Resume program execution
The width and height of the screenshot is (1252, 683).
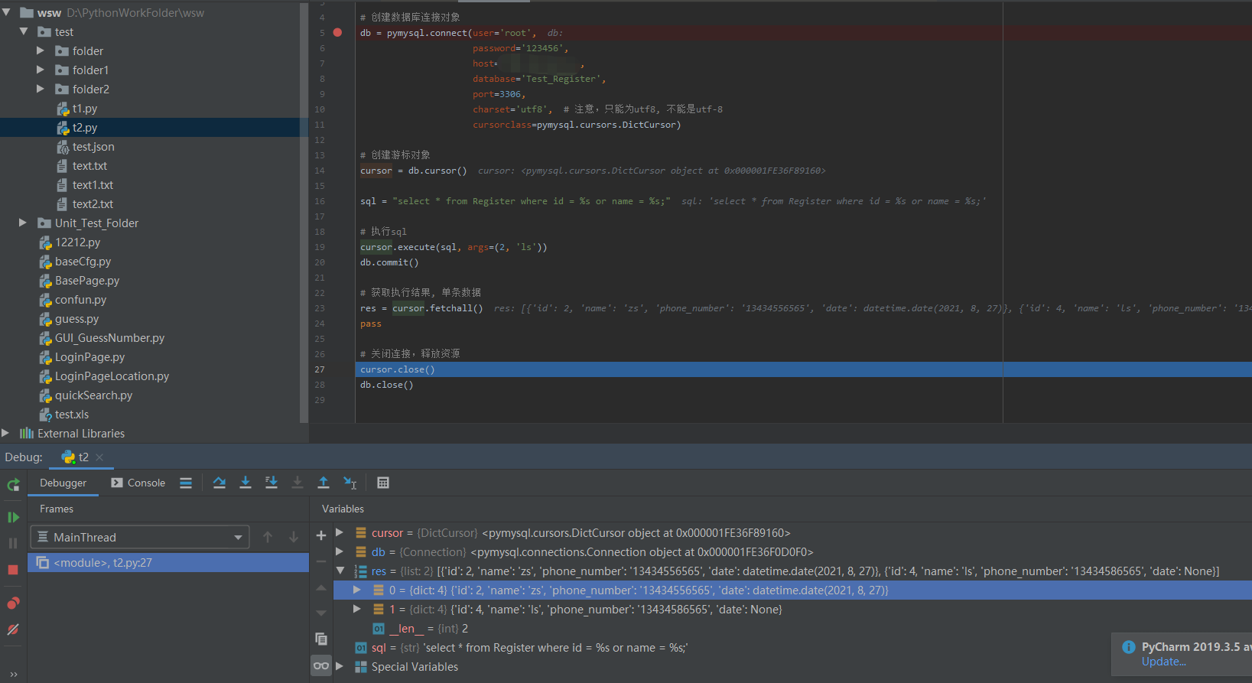(13, 517)
